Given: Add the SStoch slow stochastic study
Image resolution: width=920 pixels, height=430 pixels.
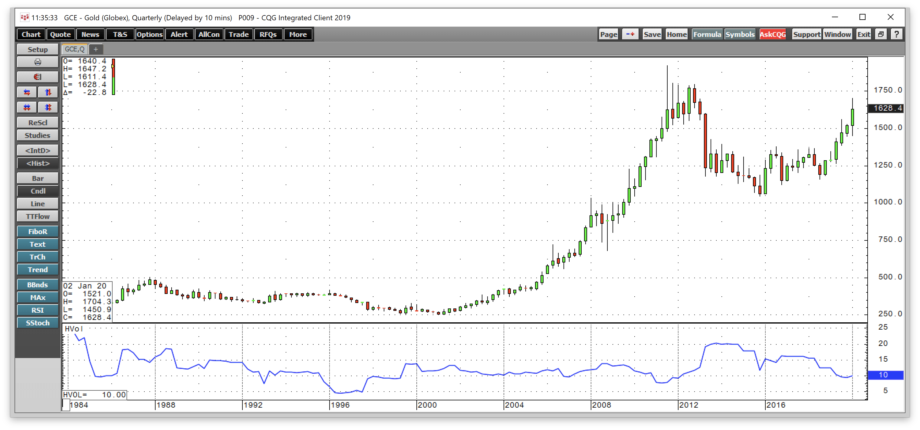Looking at the screenshot, I should pos(38,323).
